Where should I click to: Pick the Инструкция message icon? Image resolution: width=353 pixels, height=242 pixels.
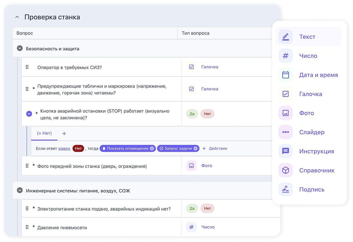coord(286,151)
